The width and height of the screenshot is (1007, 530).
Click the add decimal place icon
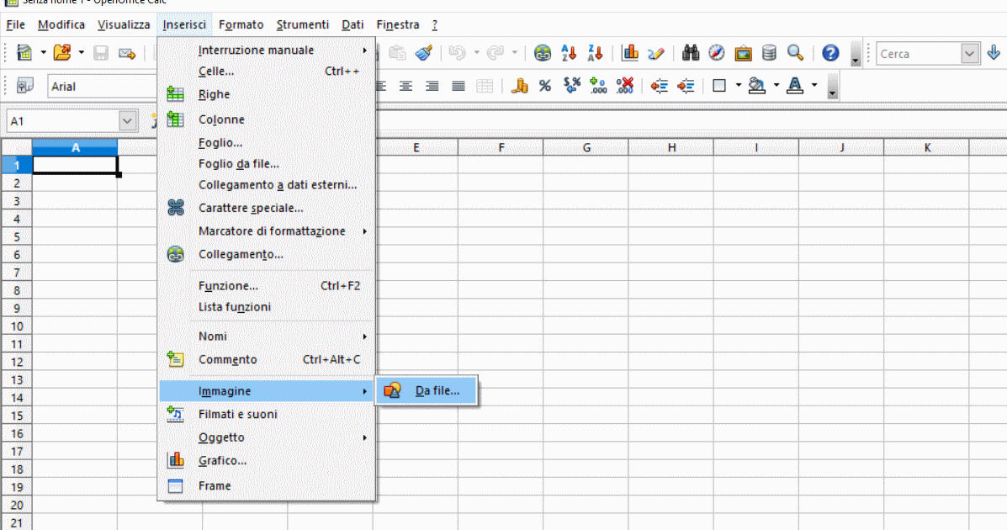click(598, 86)
